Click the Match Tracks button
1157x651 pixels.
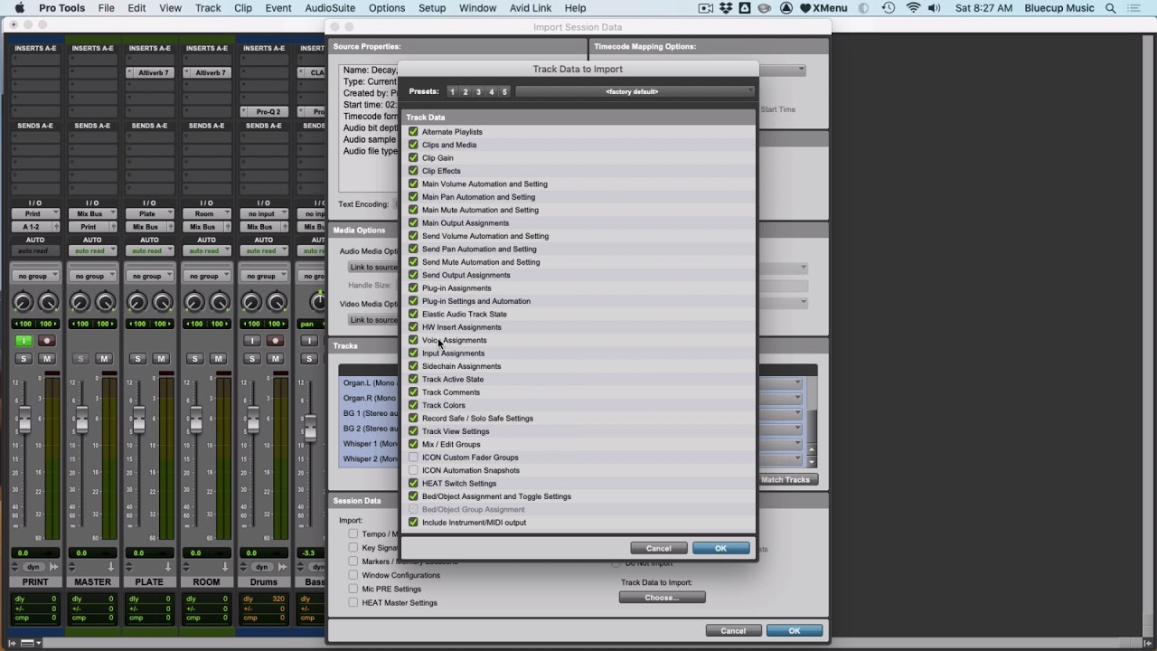coord(785,479)
